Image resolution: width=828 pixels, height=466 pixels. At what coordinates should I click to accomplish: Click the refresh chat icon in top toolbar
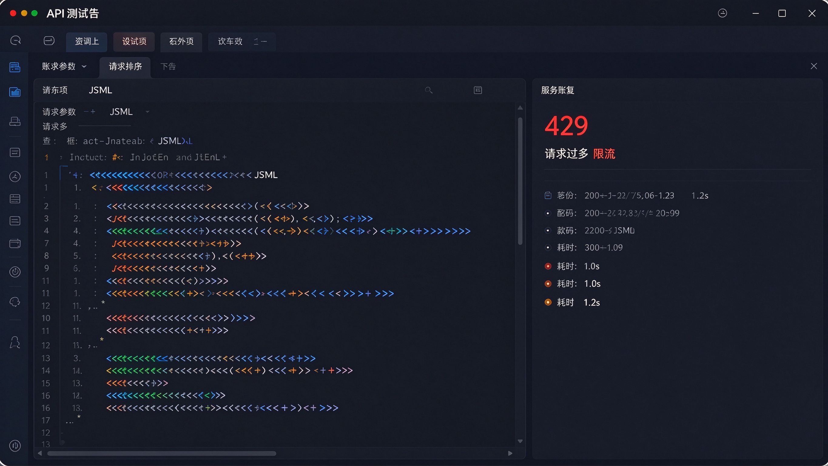tap(15, 41)
